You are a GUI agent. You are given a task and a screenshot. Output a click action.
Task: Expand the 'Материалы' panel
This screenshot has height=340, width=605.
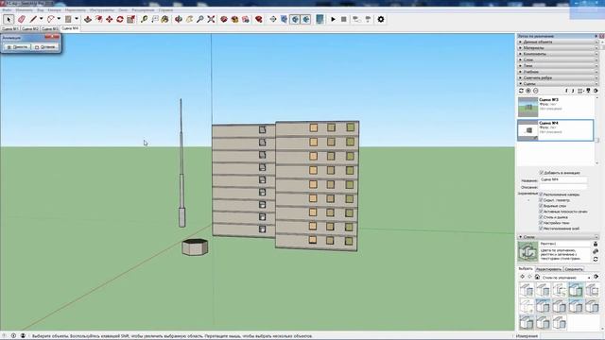pos(558,48)
